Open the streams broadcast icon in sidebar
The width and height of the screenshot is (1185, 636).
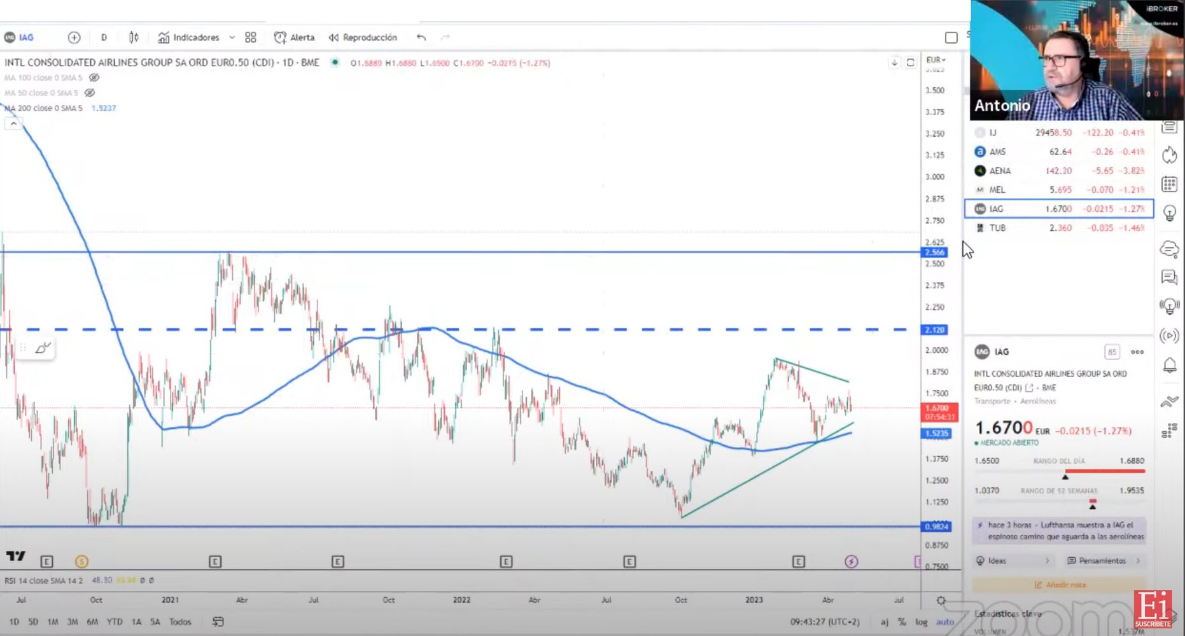tap(1170, 336)
